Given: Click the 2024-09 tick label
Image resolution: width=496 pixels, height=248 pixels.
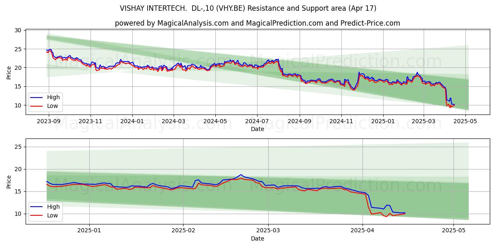Looking at the screenshot, I should (299, 122).
